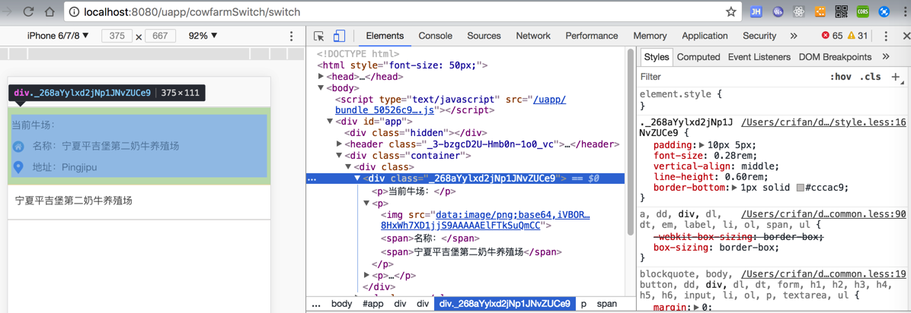Click the #cccac9 border color swatch
Viewport: 911px width, 313px height.
(x=802, y=188)
